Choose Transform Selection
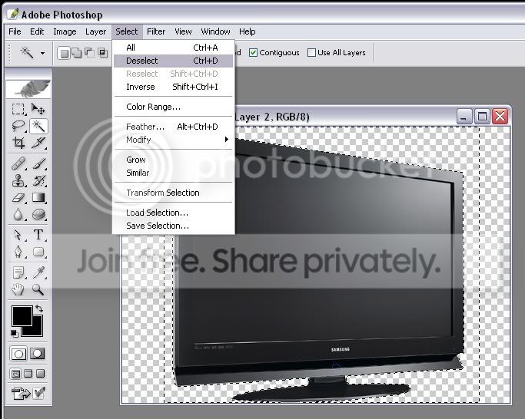The width and height of the screenshot is (525, 419). 173,193
